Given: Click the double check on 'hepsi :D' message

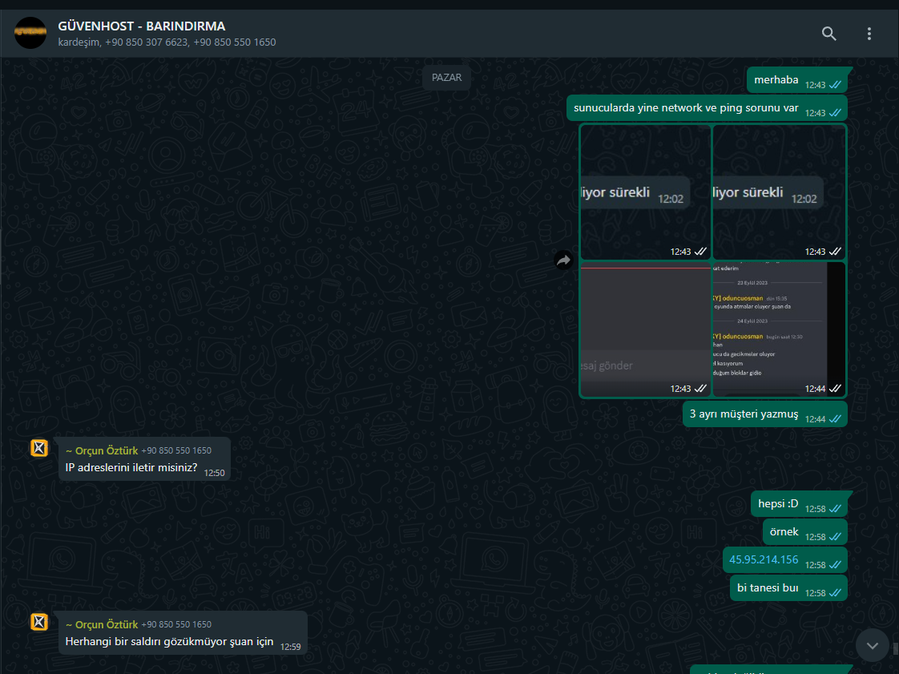Looking at the screenshot, I should point(835,509).
